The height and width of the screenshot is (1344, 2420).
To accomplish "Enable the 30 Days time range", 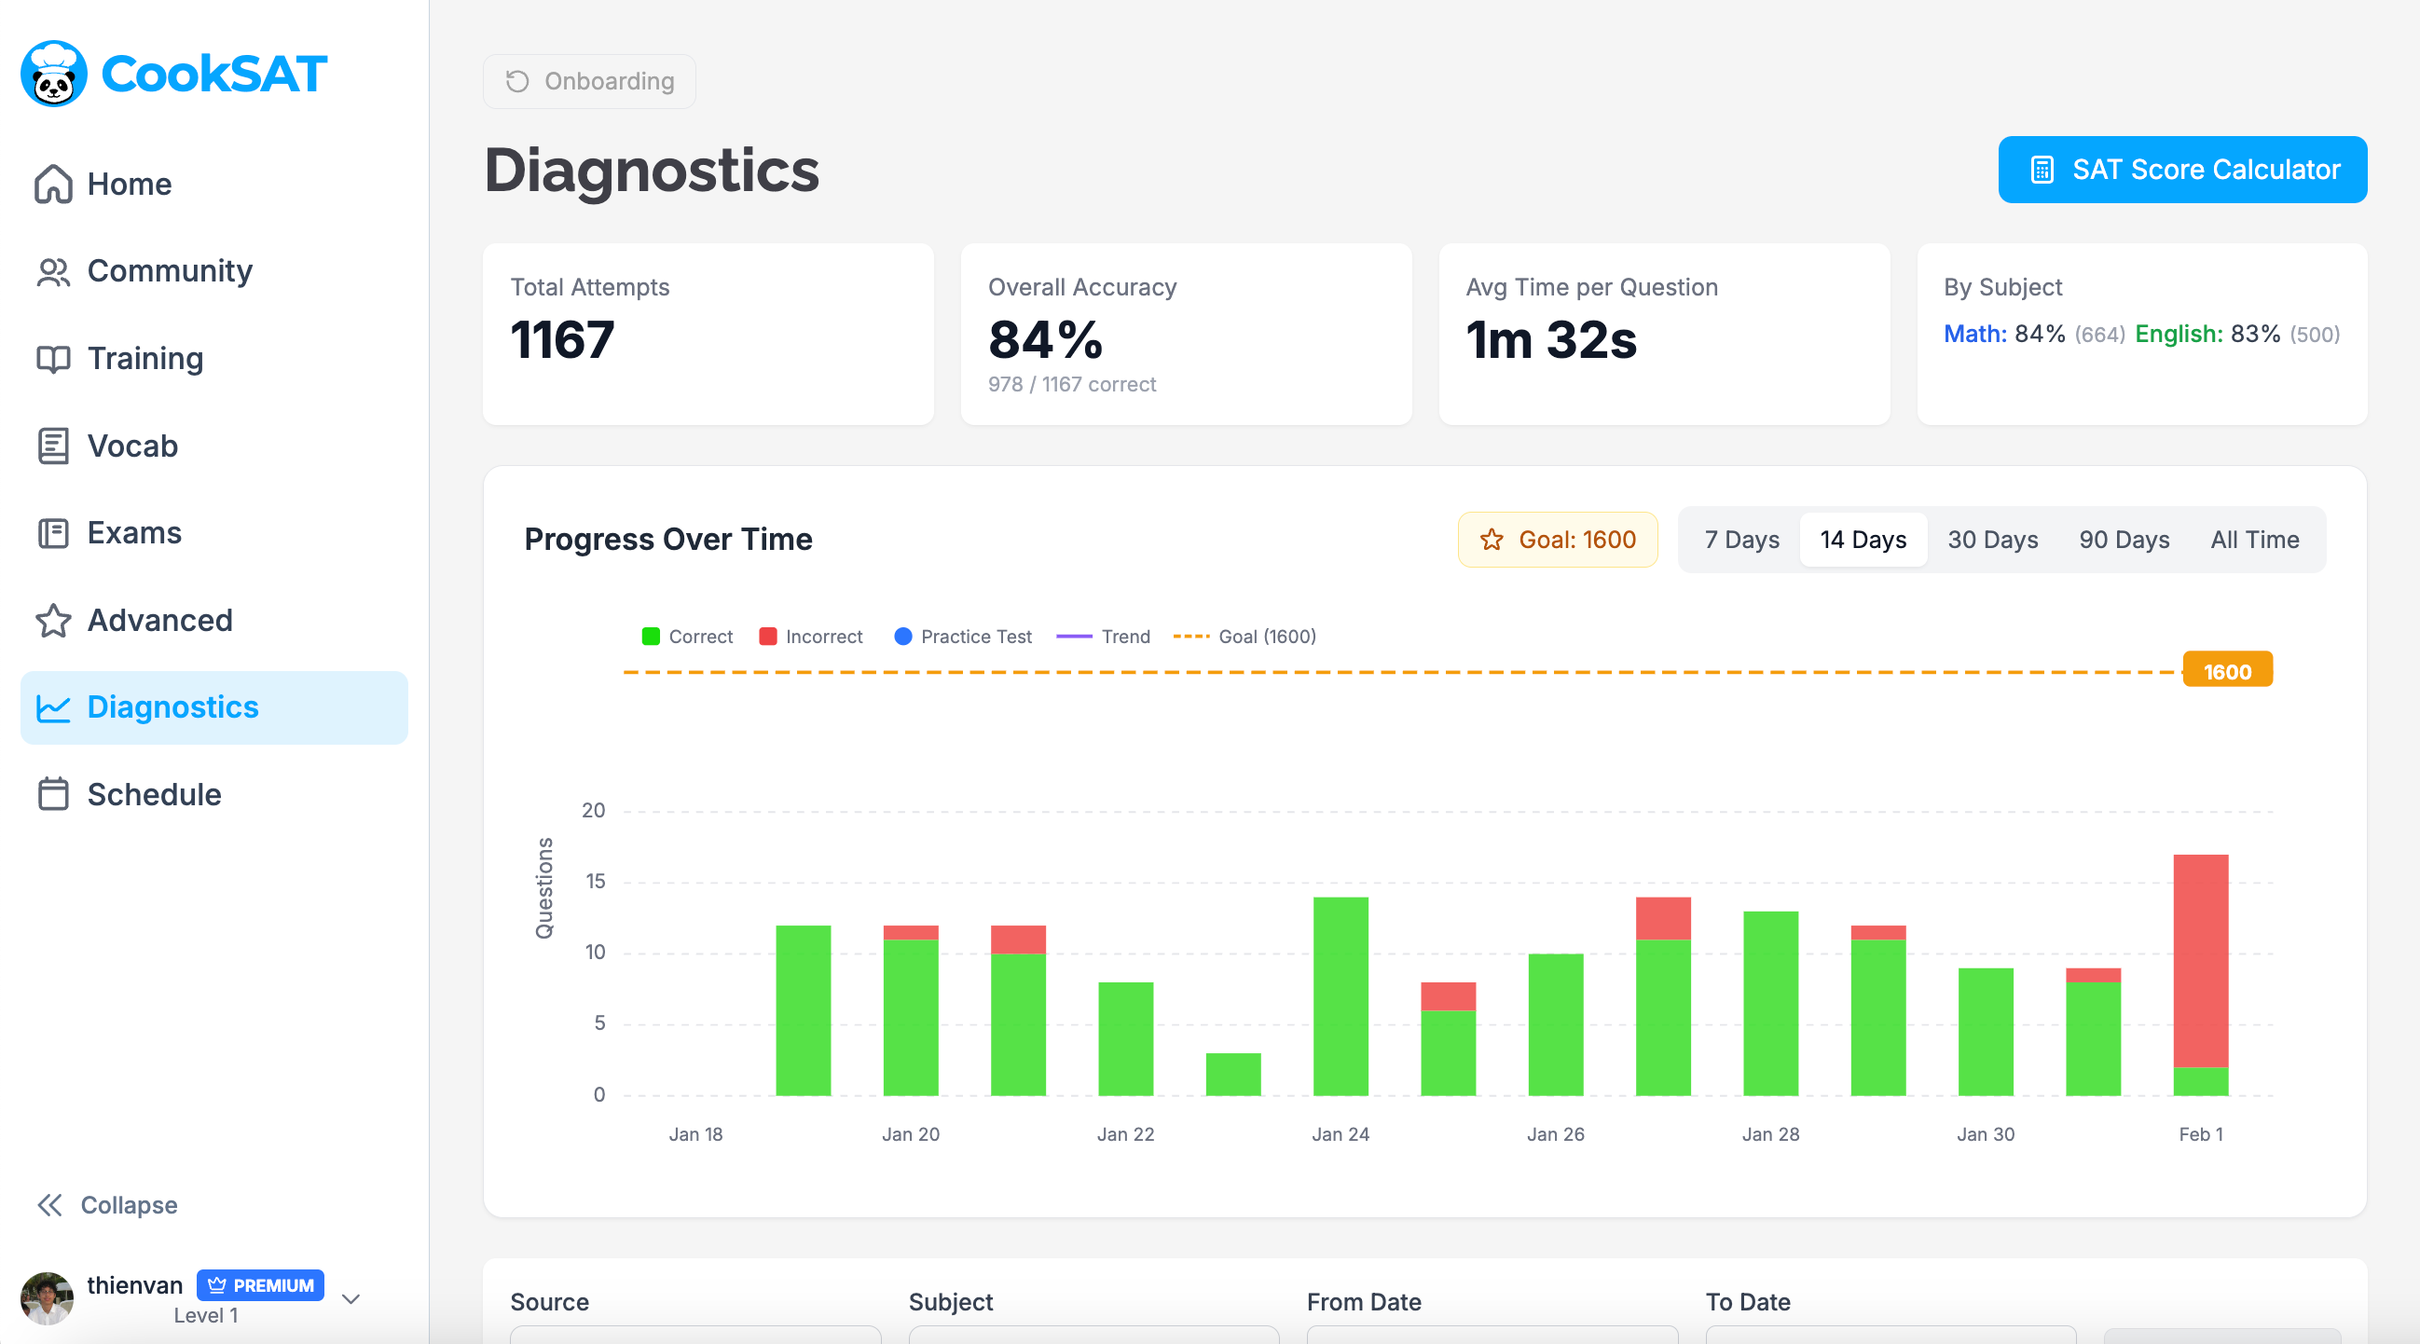I will tap(1993, 539).
